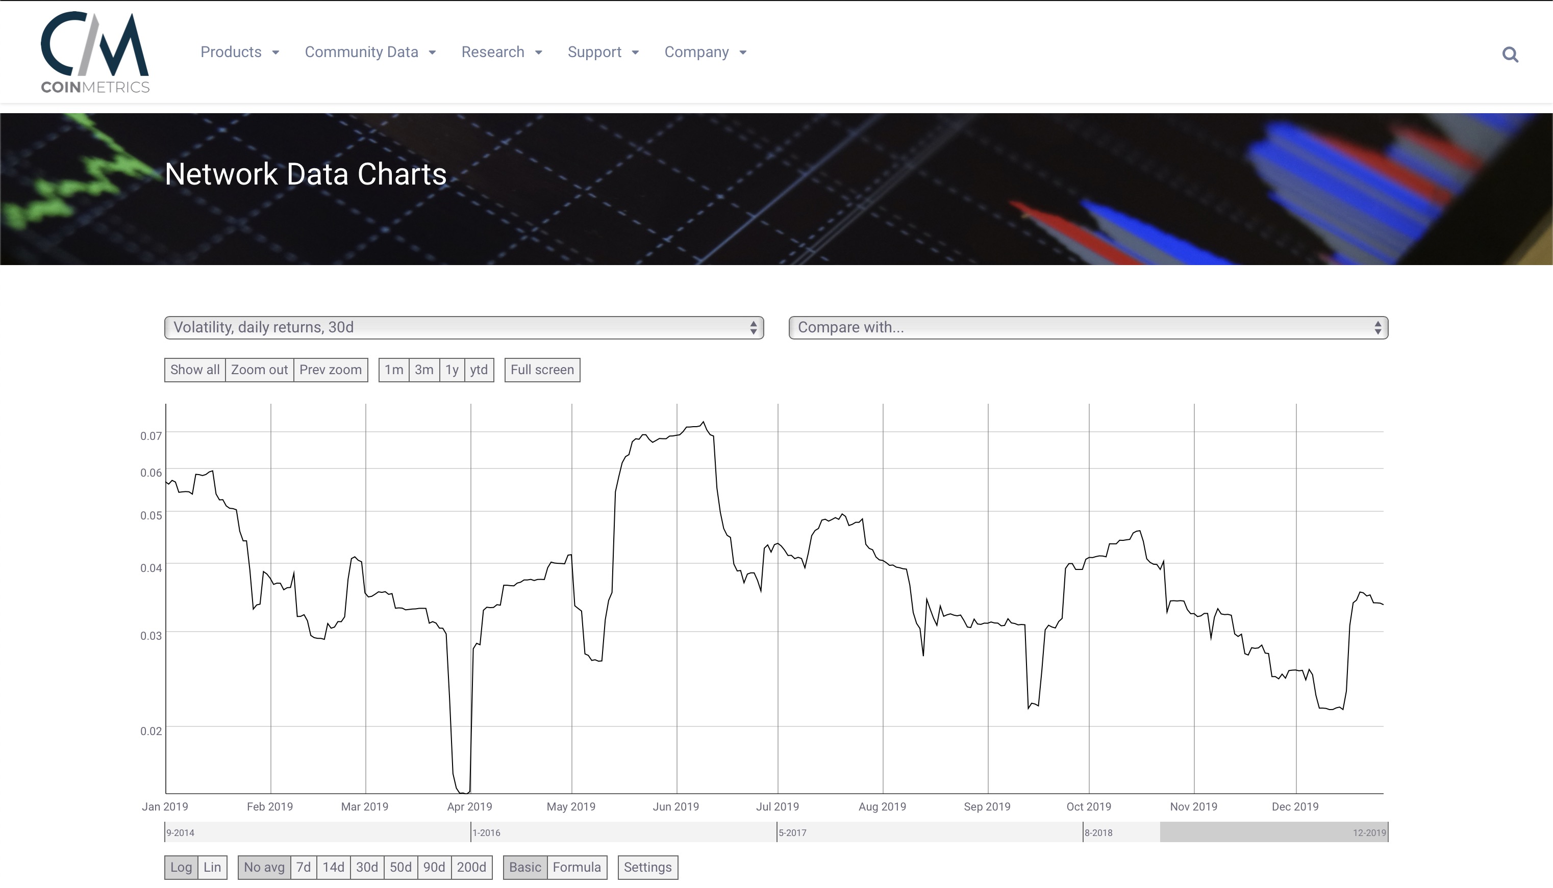Click the Mar 2019 axis label
Screen dimensions: 1553x888
pos(364,806)
